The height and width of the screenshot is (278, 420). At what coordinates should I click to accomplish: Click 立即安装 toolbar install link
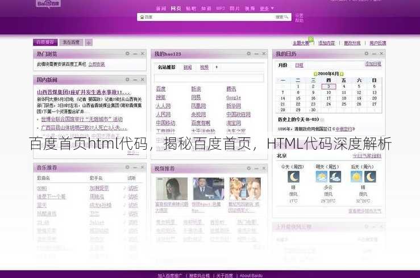click(x=97, y=64)
